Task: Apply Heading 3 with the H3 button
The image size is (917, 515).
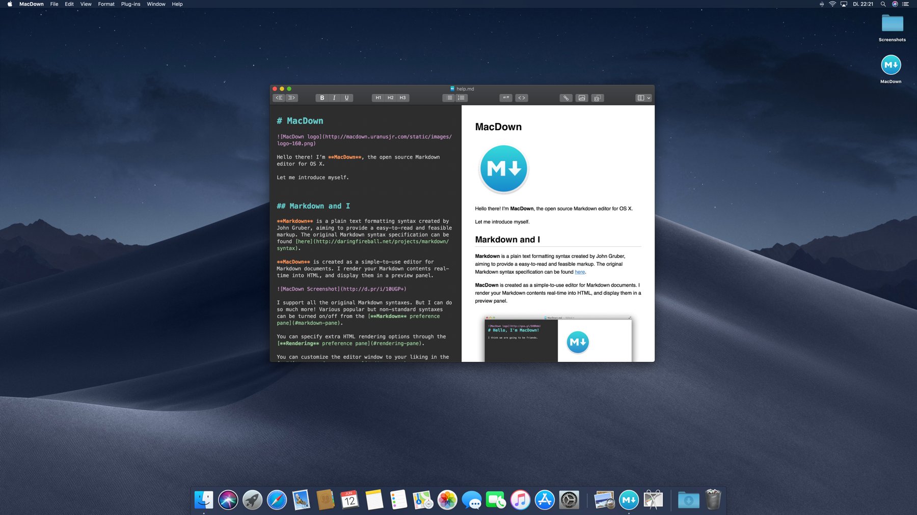Action: (402, 98)
